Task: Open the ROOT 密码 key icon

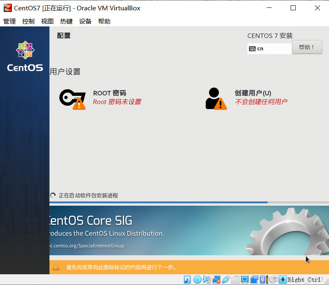Action: (73, 100)
